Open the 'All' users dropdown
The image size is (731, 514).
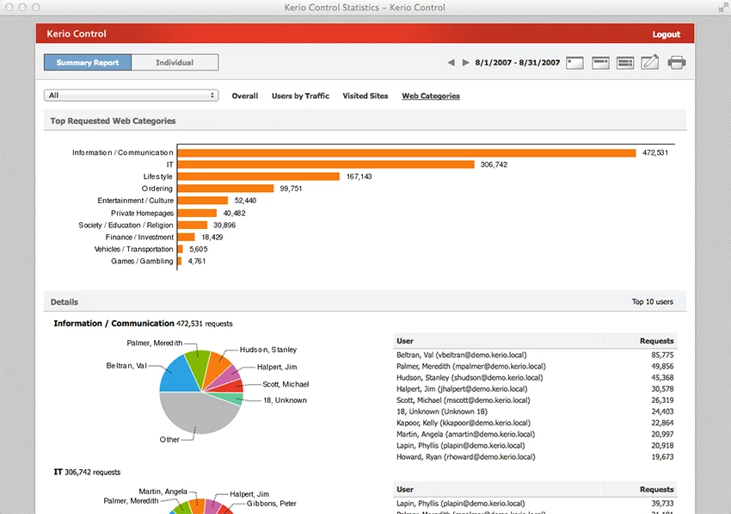tap(131, 96)
